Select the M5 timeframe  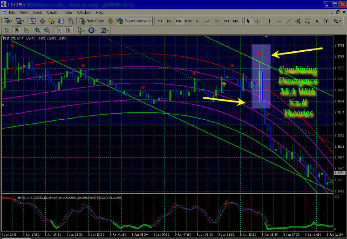point(169,21)
